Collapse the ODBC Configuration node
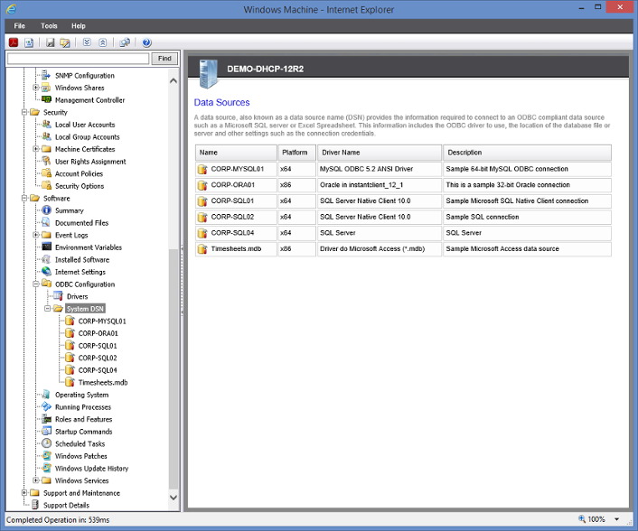This screenshot has height=531, width=638. coord(36,284)
